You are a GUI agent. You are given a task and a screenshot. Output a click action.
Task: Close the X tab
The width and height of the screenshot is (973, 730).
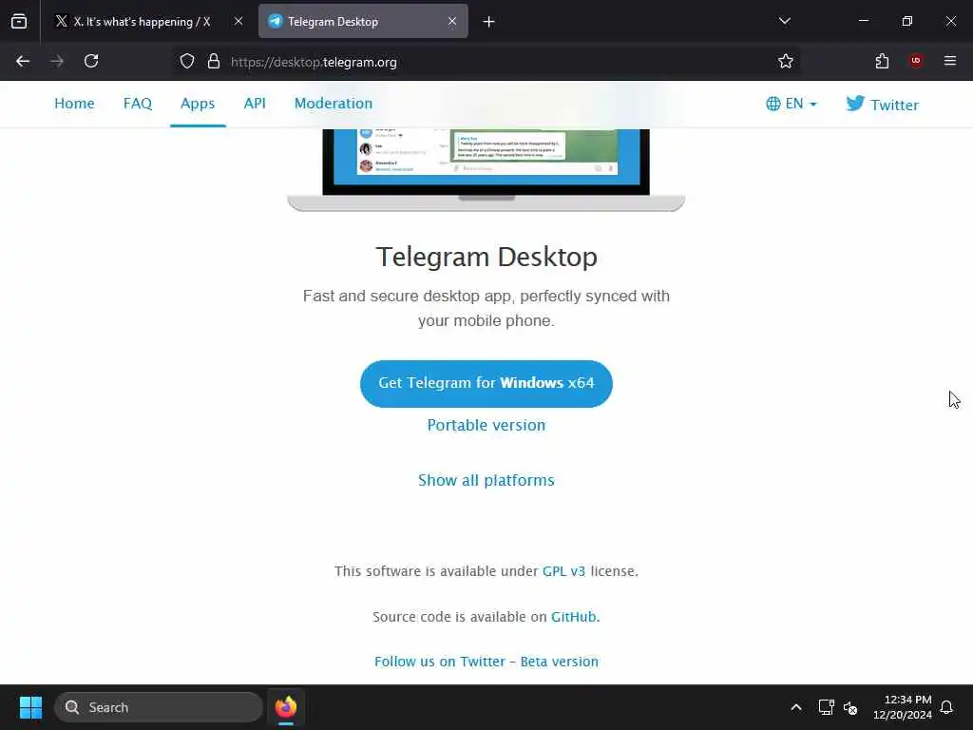click(x=238, y=21)
